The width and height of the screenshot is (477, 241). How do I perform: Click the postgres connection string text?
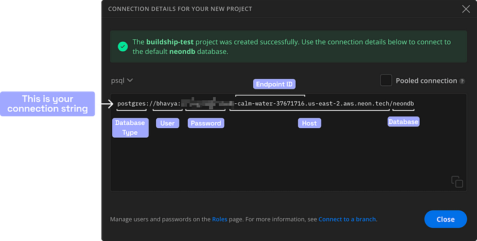coord(265,103)
